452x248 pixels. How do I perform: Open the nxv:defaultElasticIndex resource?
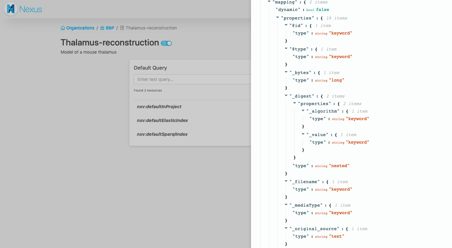coord(162,120)
